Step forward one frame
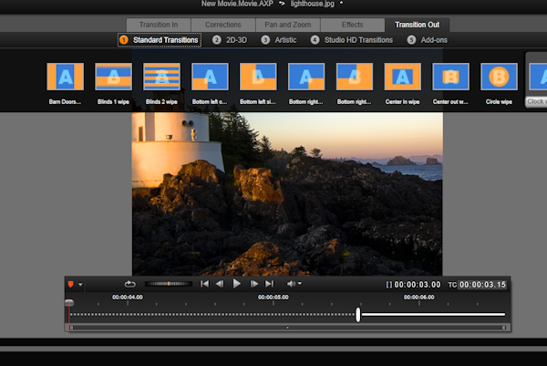Screen dimensions: 547x366 [x=253, y=284]
